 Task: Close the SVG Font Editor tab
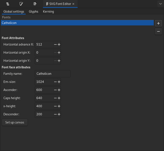[73, 4]
